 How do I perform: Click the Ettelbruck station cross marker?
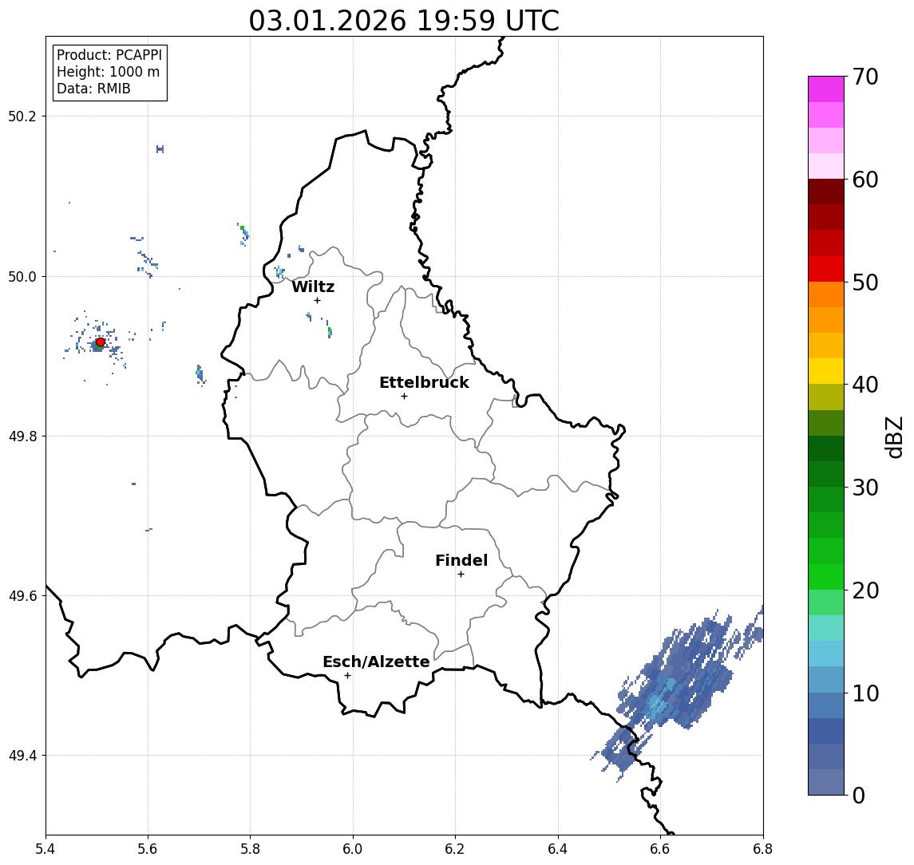click(404, 397)
